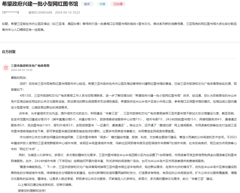Click the 文娱 category tag
The width and height of the screenshot is (240, 193).
pos(102,4)
